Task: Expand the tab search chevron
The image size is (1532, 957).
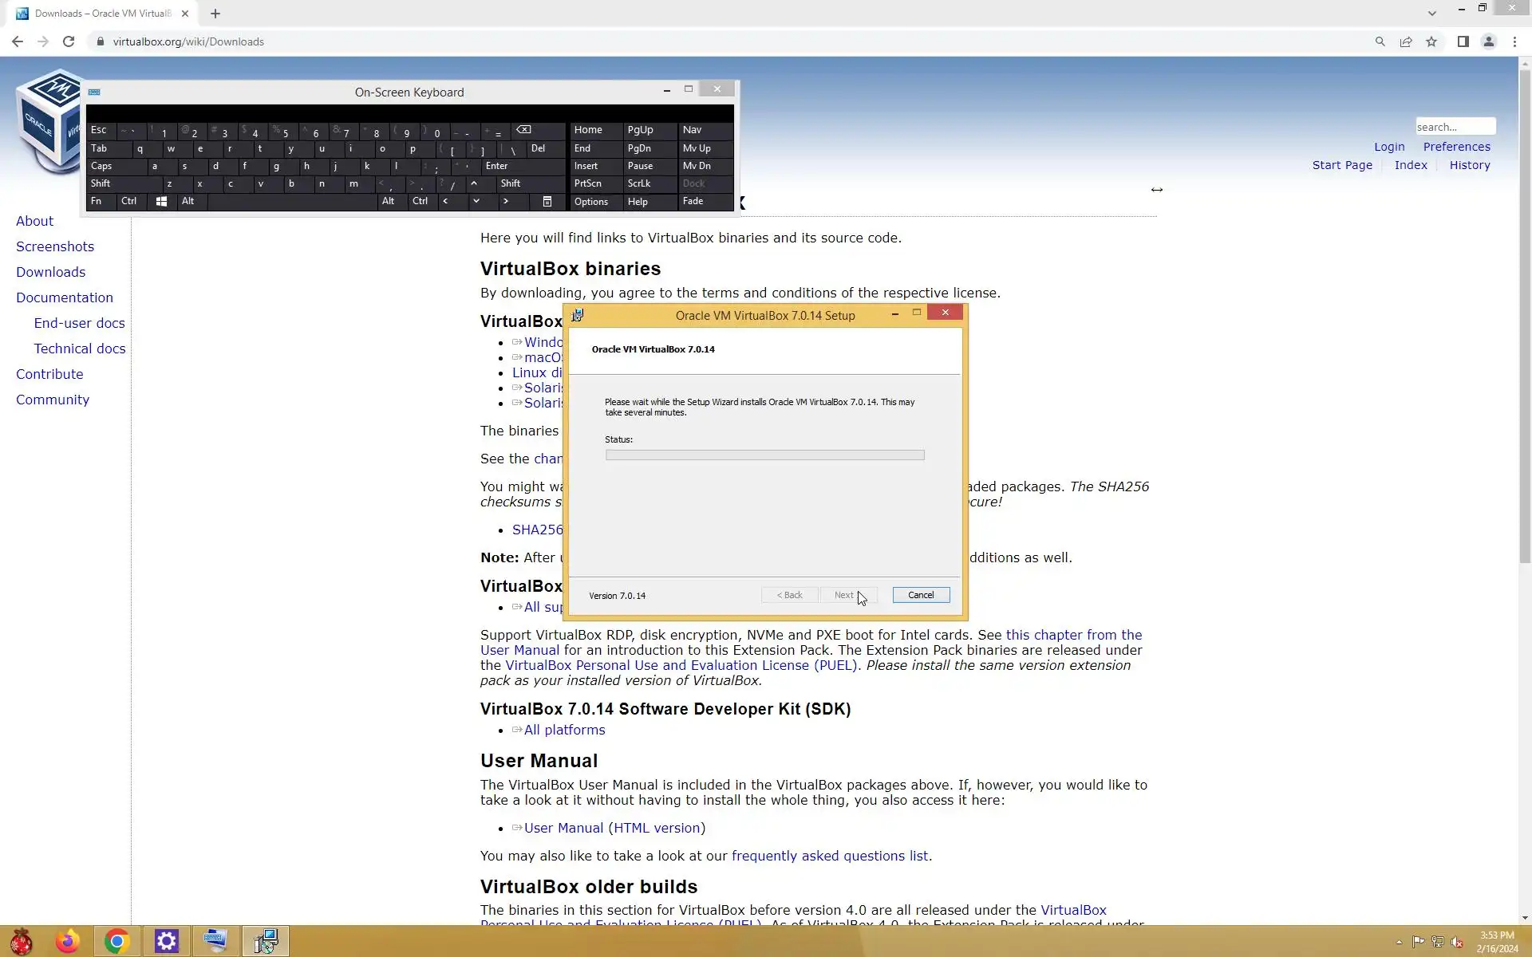Action: [1431, 13]
